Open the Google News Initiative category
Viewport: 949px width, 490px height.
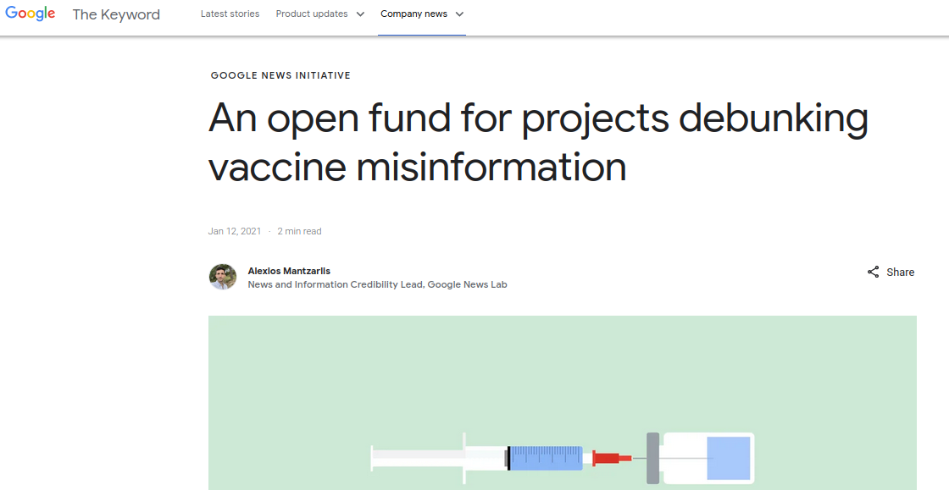280,75
